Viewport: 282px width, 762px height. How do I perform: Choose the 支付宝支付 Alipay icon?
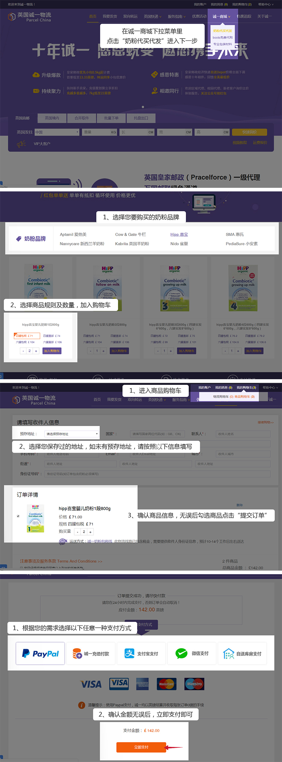(130, 653)
